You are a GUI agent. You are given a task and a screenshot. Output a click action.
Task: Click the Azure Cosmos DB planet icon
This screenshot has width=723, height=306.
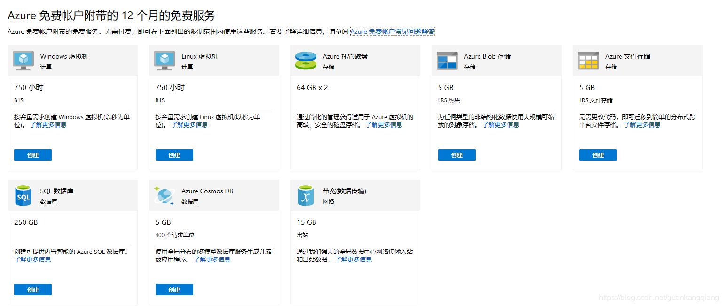pyautogui.click(x=165, y=196)
